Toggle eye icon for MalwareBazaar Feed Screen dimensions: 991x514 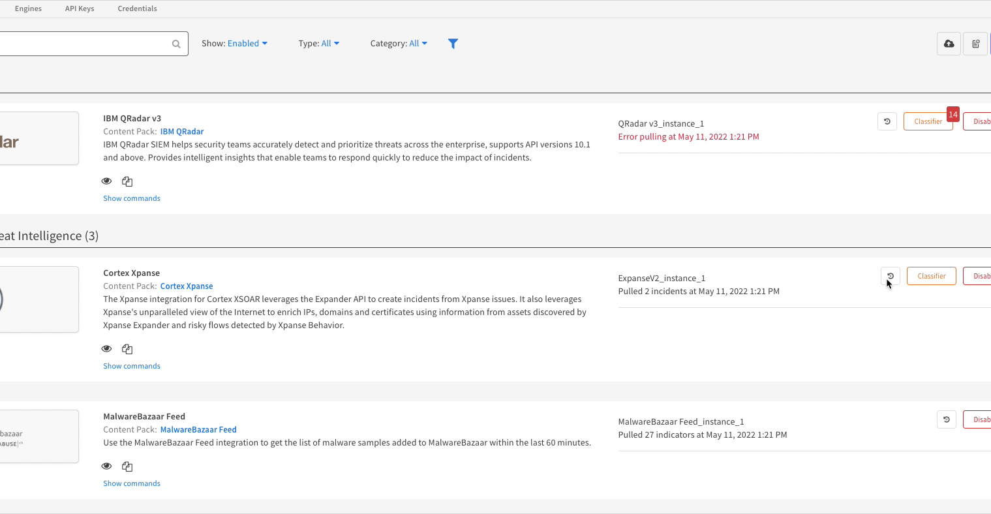coord(106,466)
